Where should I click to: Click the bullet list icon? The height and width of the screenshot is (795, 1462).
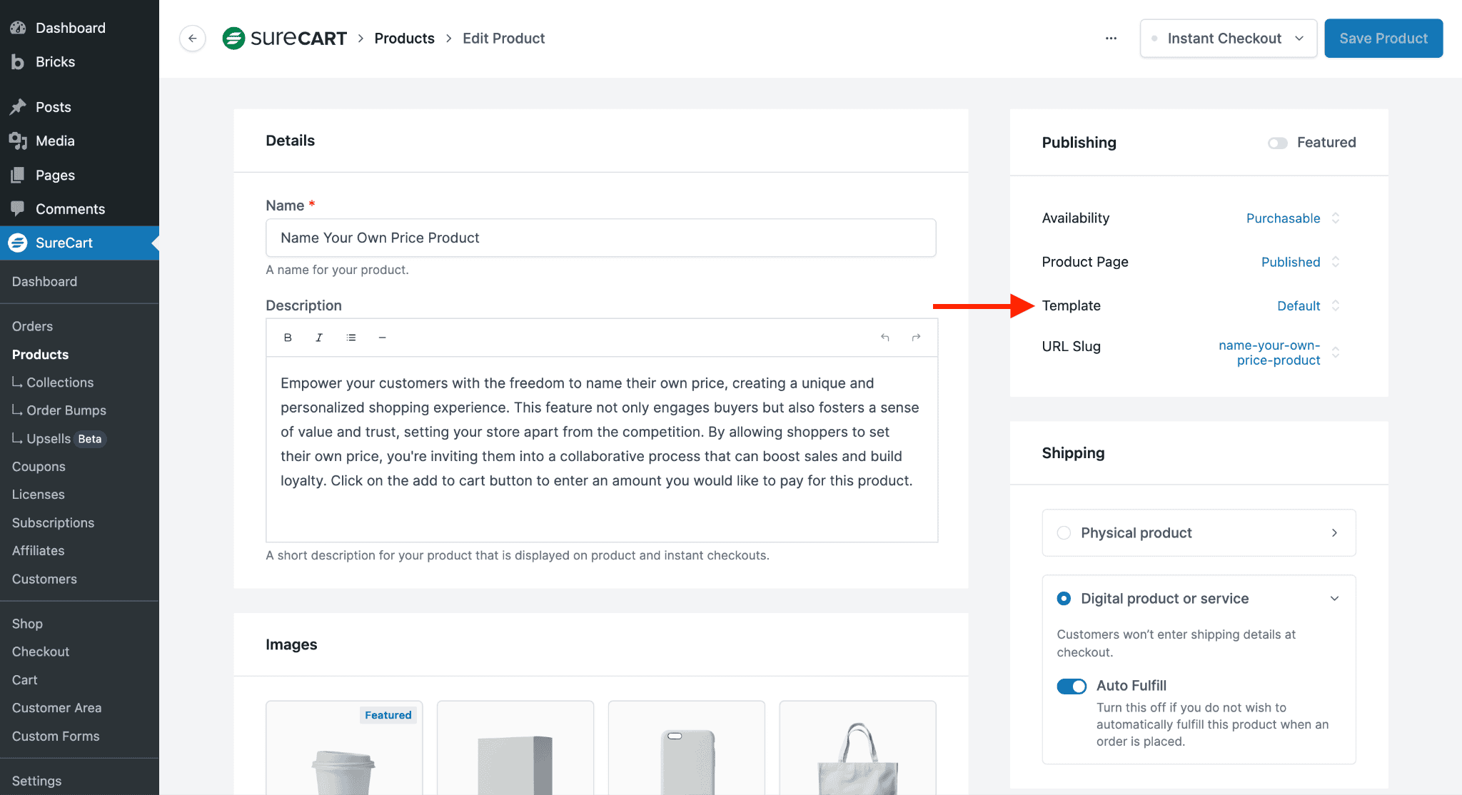click(x=351, y=338)
